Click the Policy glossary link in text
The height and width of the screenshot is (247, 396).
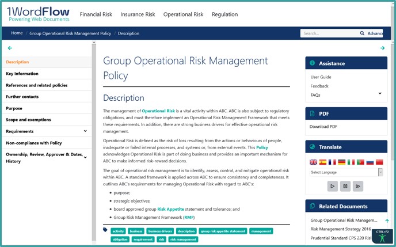262,147
